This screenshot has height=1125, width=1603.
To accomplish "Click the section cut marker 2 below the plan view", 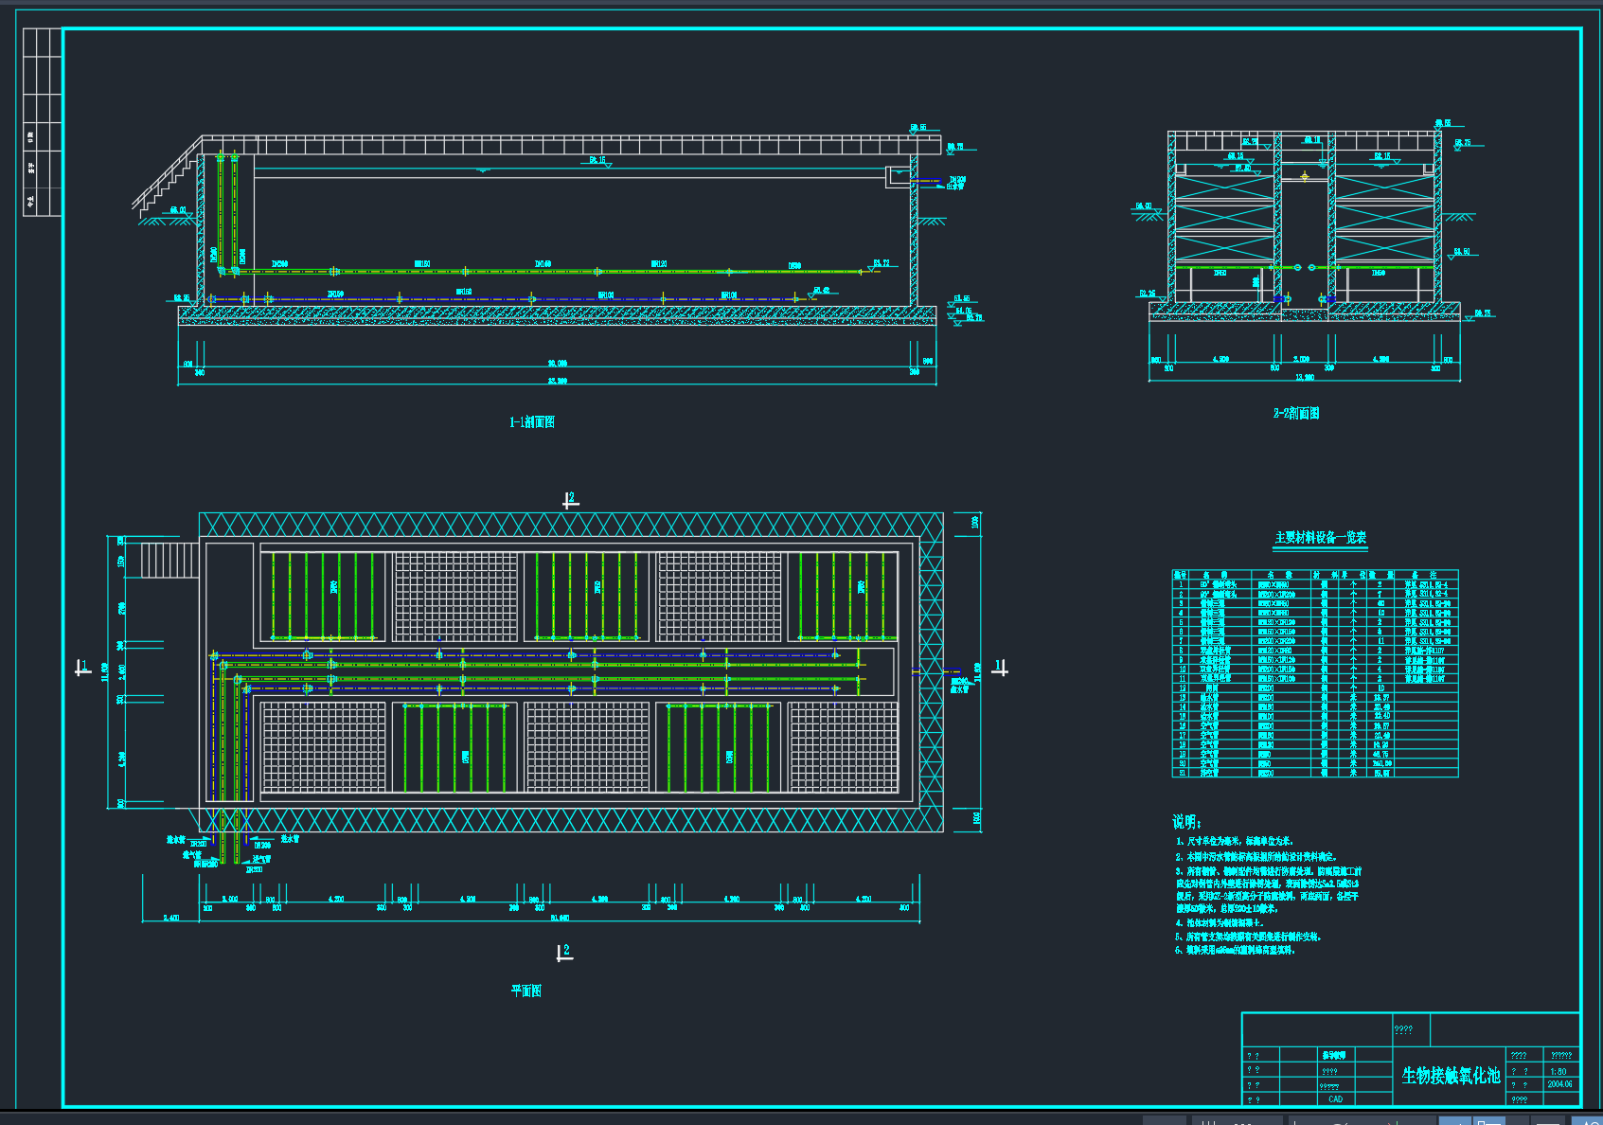I will (565, 953).
